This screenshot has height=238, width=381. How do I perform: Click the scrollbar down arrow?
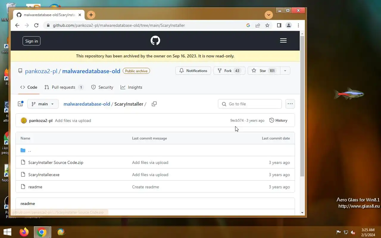tap(302, 212)
